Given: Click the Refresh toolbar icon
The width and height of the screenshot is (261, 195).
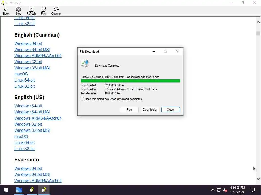Looking at the screenshot, I should click(31, 11).
